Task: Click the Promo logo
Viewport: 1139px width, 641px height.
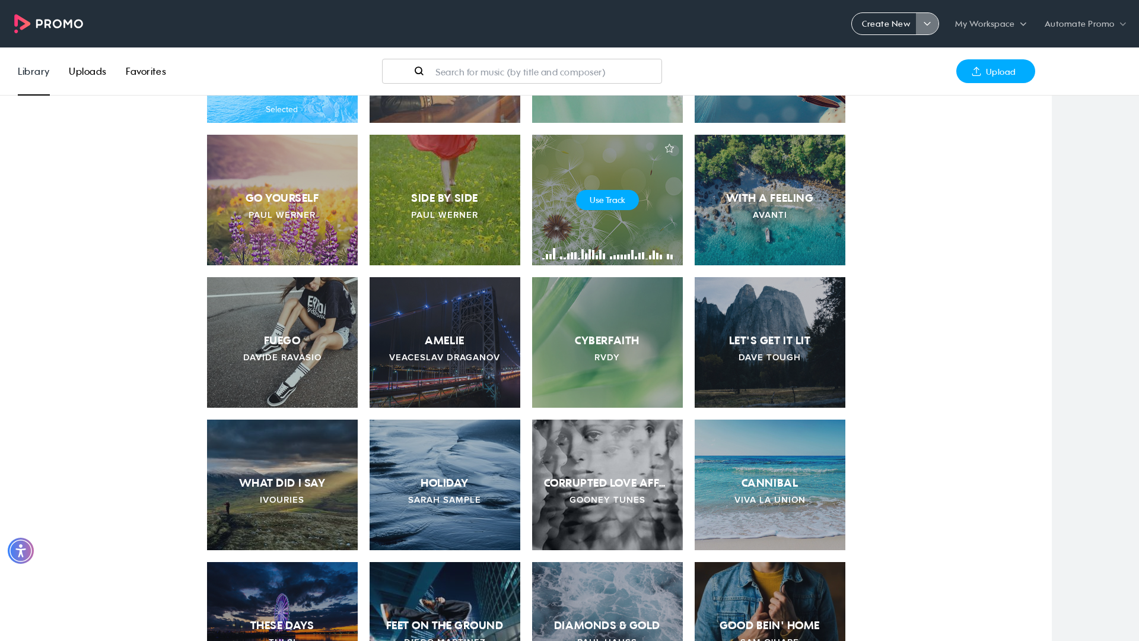Action: pyautogui.click(x=49, y=24)
